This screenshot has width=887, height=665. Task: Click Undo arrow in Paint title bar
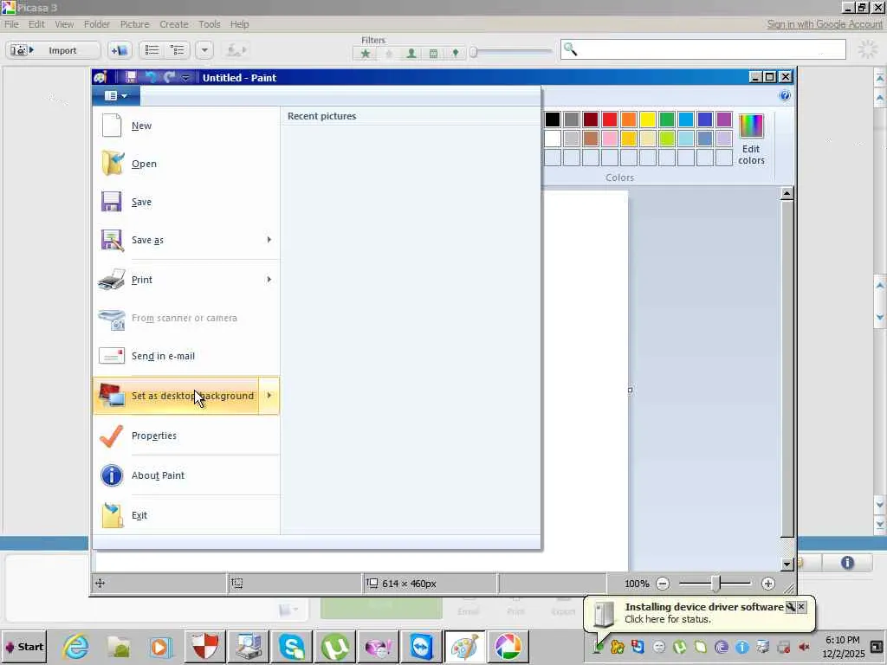click(x=151, y=77)
